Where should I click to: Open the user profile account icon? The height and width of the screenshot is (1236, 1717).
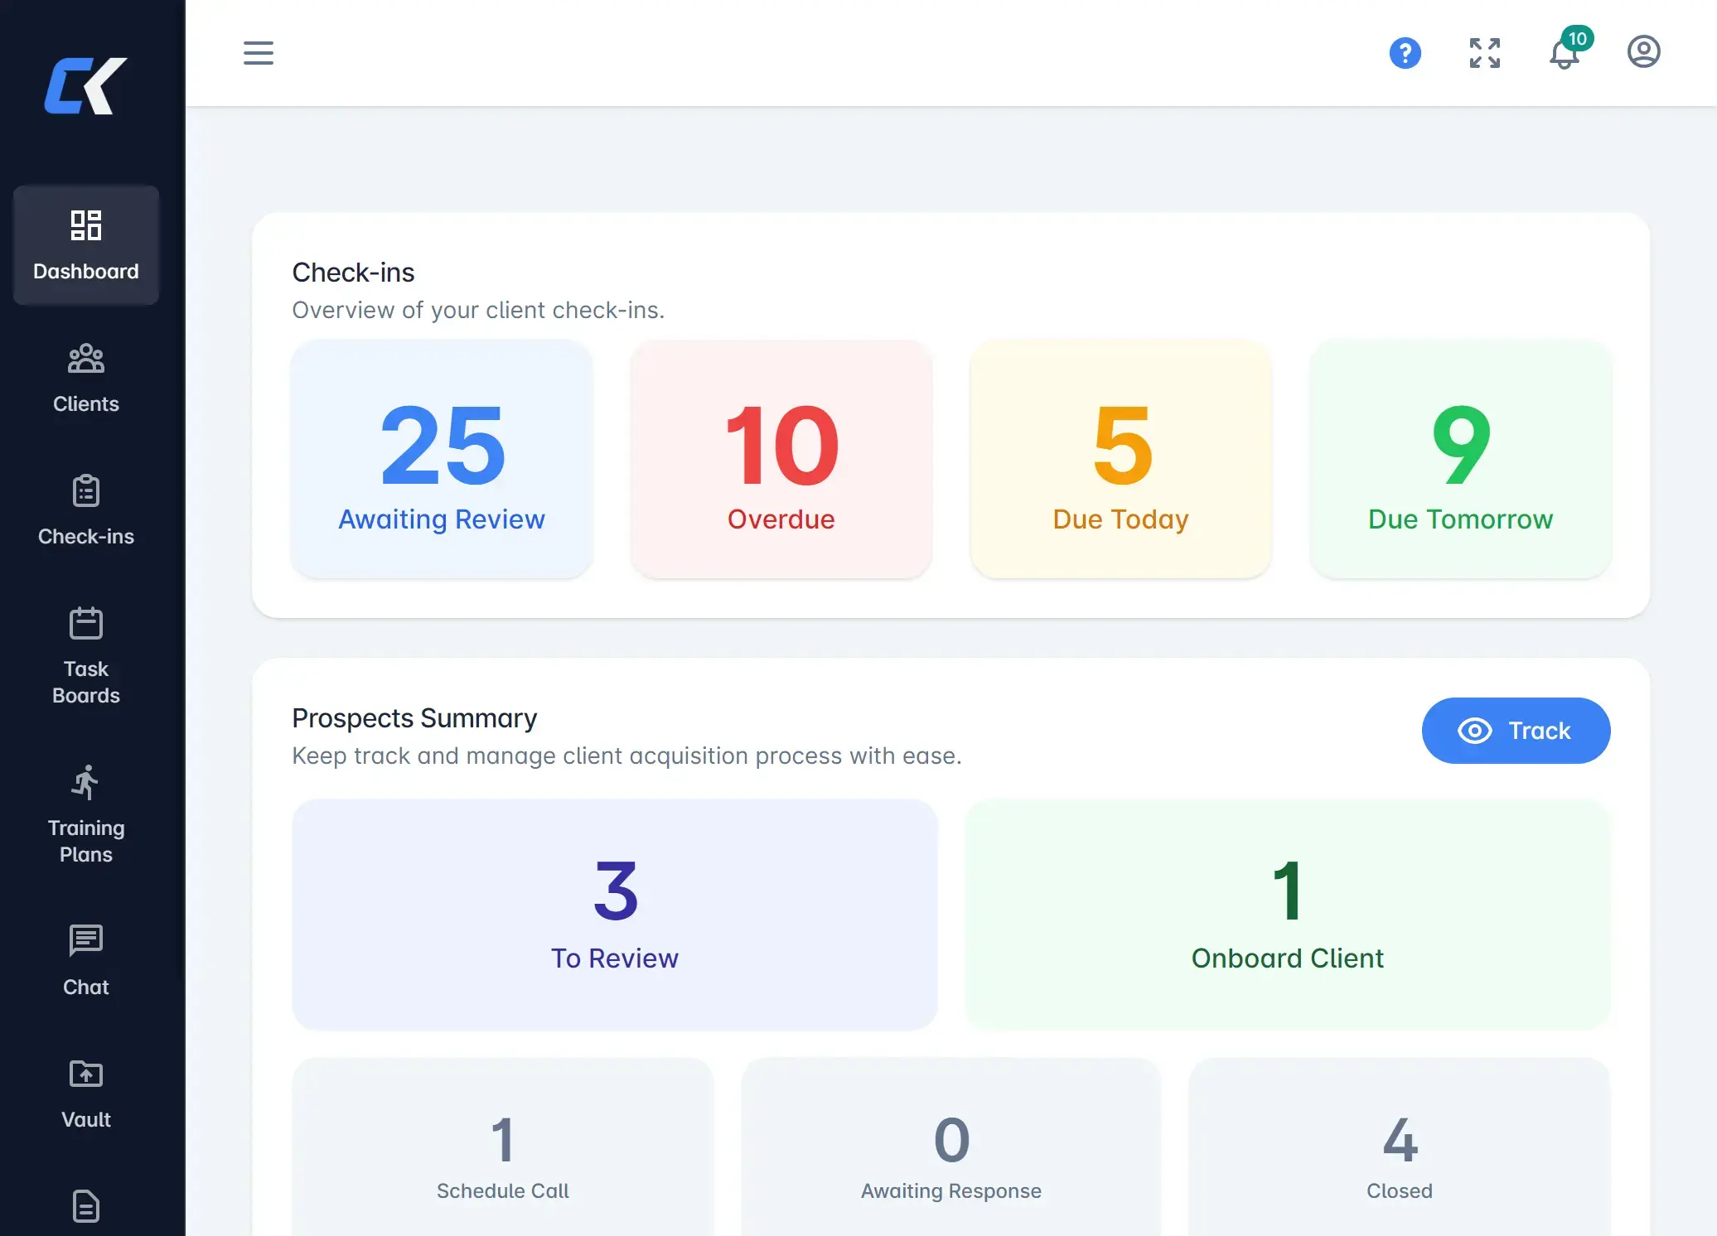1643,51
